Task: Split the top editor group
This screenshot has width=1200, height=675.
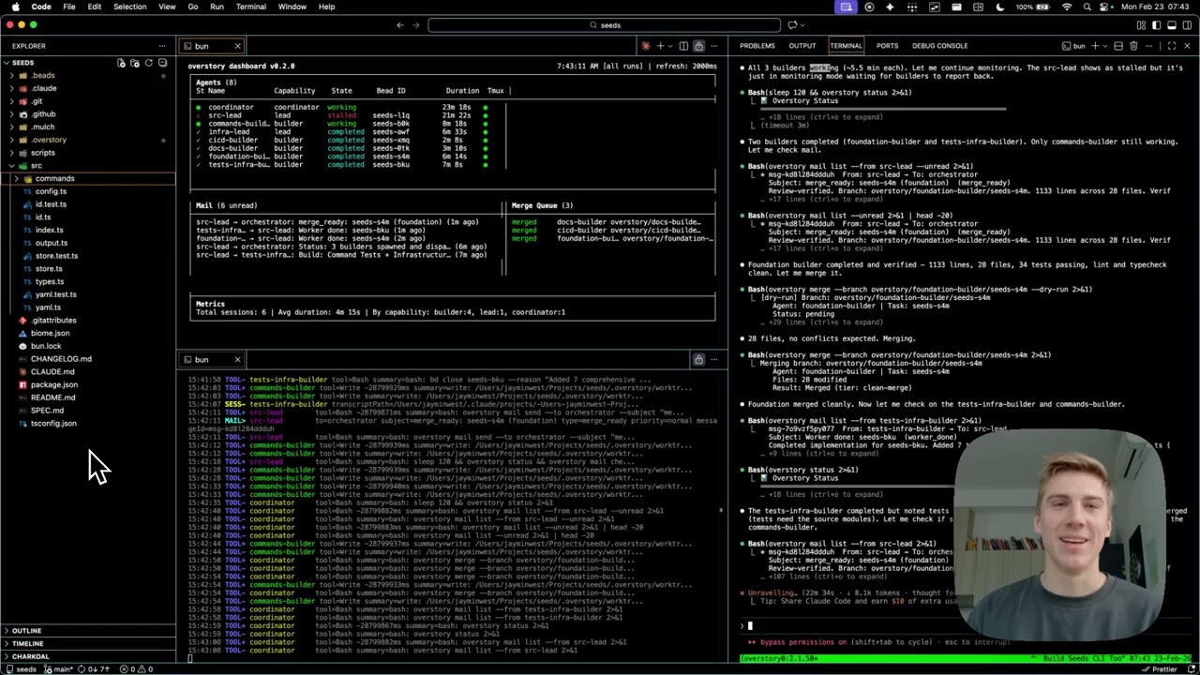Action: click(683, 46)
